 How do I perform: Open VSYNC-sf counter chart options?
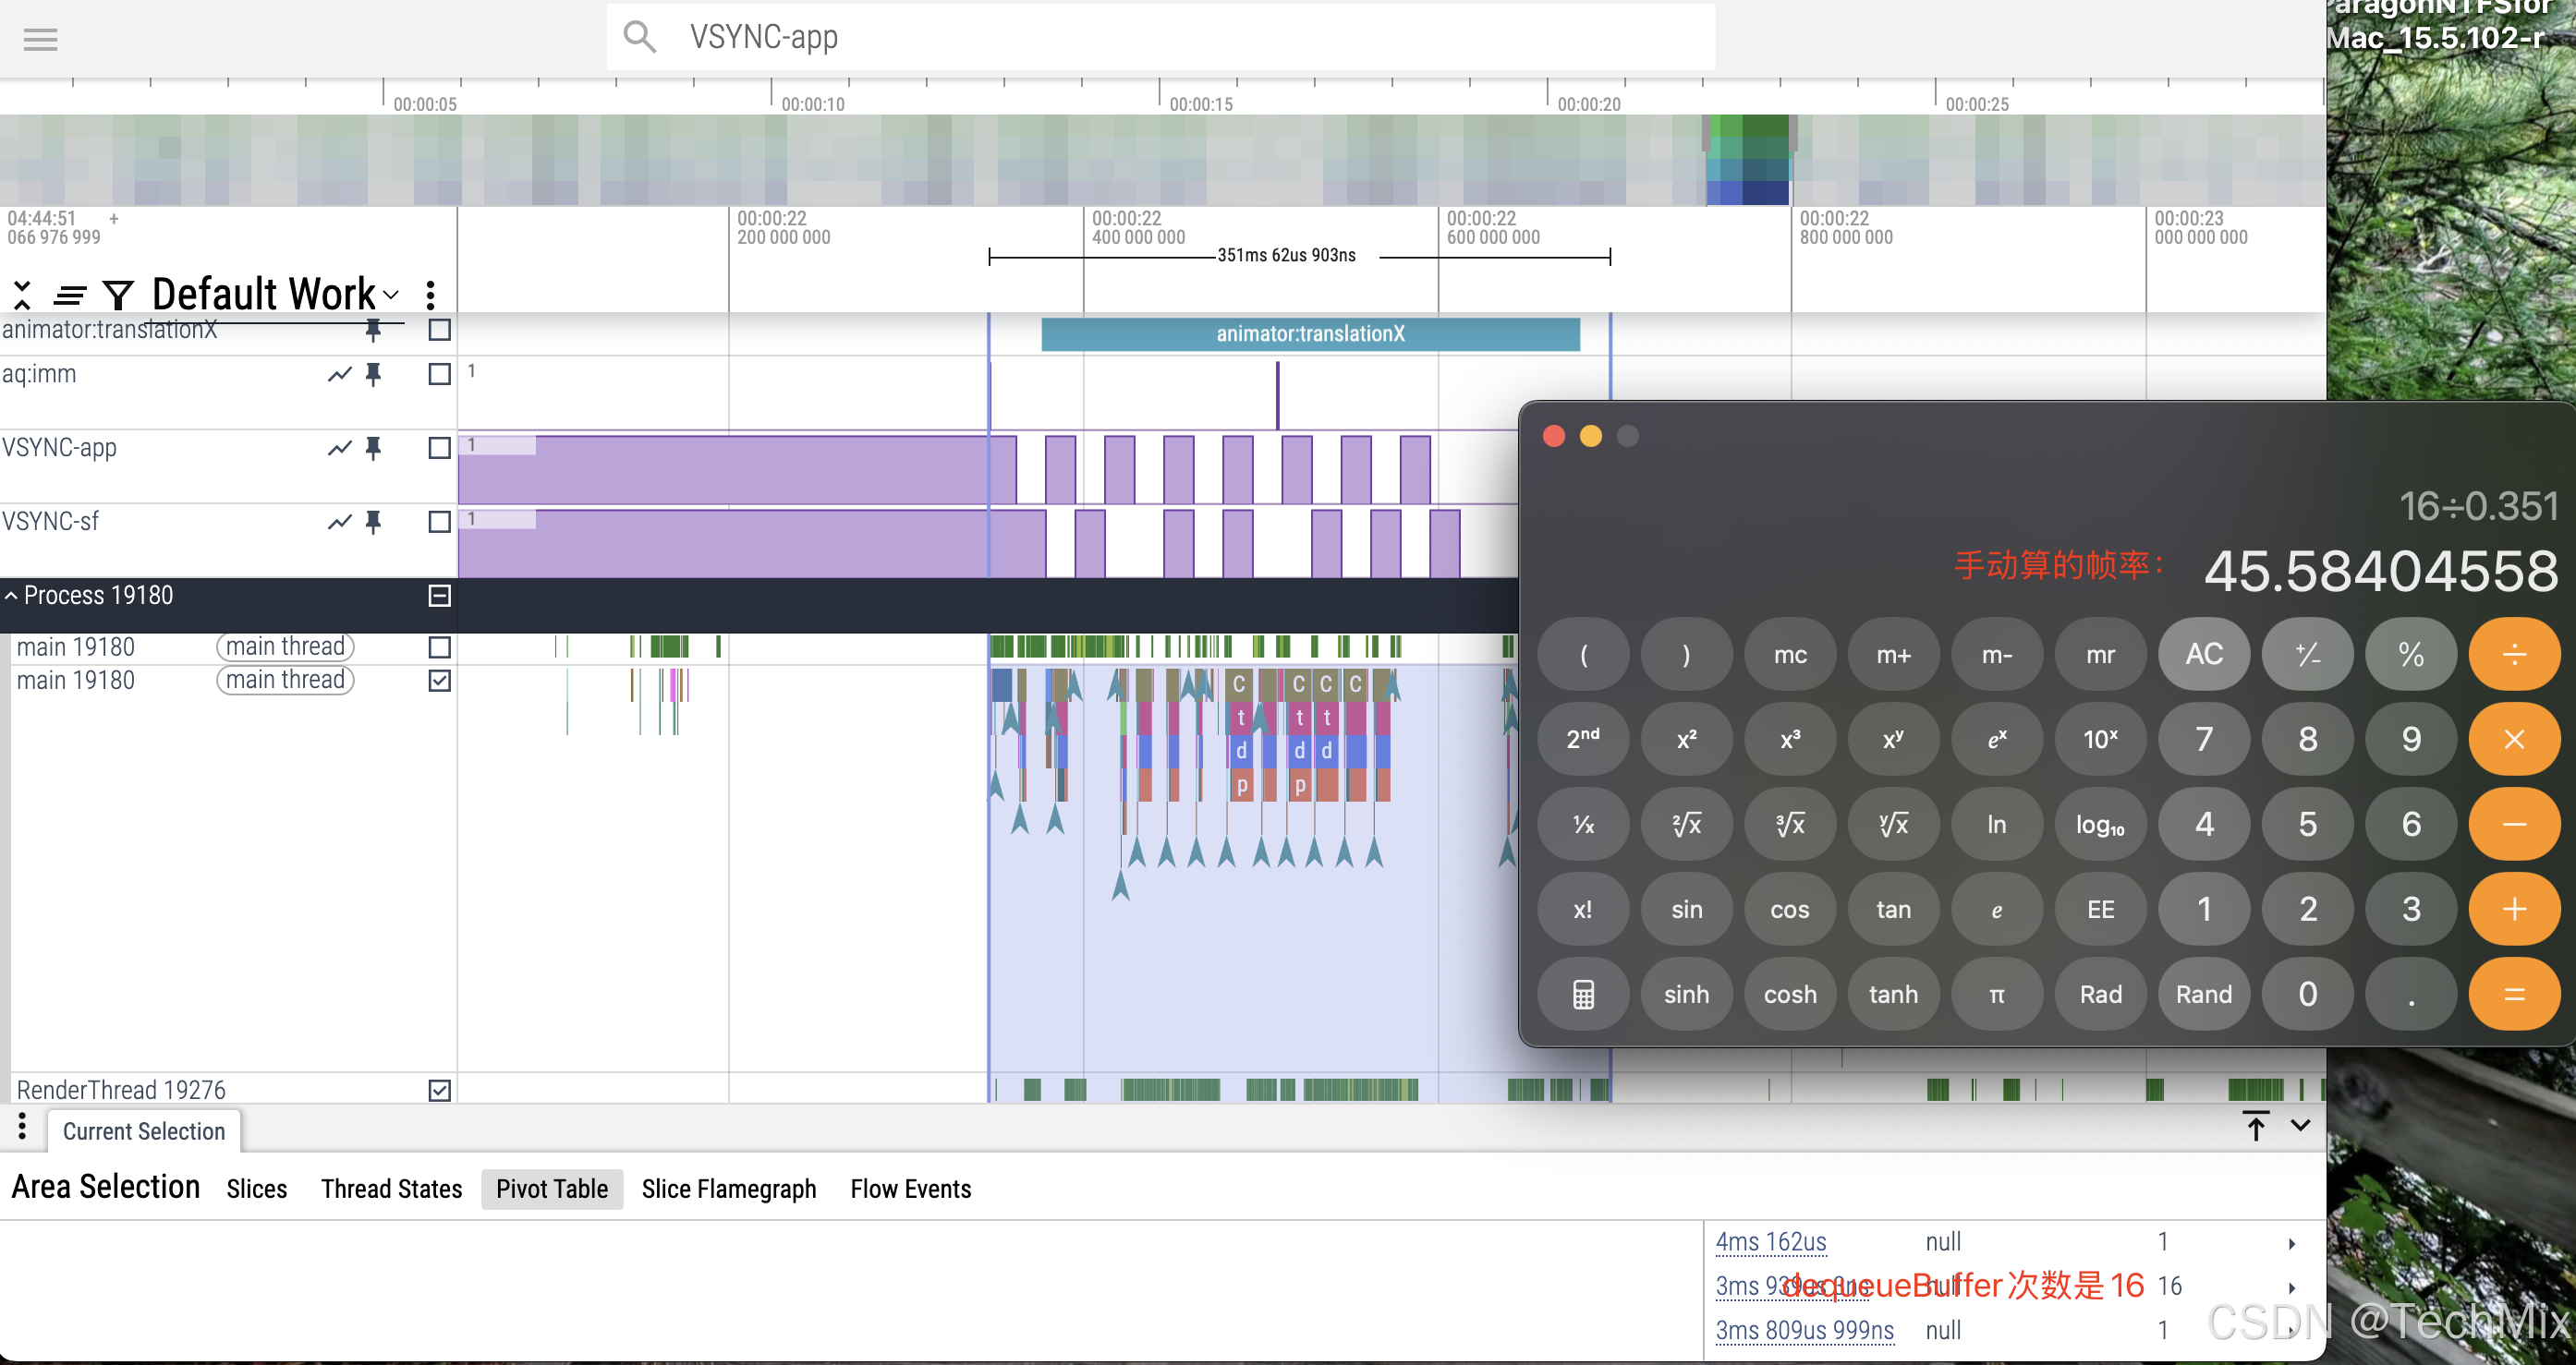(x=340, y=522)
